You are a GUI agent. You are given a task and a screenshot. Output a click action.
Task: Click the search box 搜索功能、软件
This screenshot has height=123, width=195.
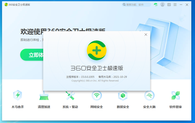point(136,5)
